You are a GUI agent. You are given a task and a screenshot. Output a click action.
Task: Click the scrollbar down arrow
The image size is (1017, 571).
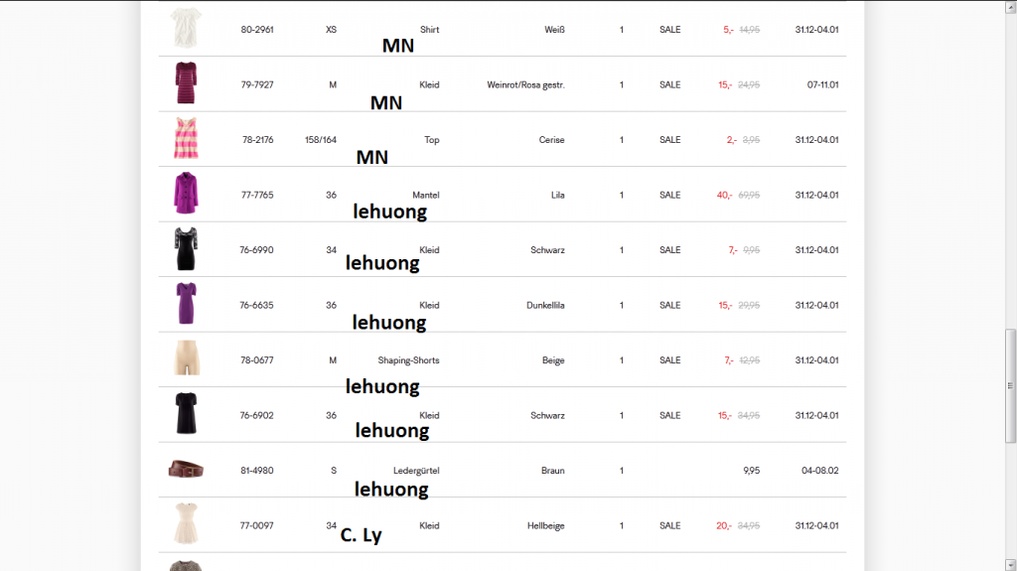(x=1011, y=564)
